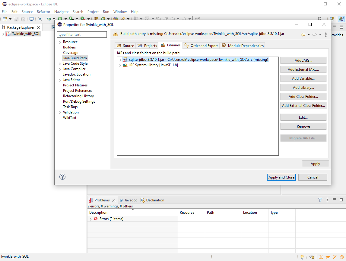The width and height of the screenshot is (346, 261).
Task: Focus the type filter text field
Action: point(82,35)
